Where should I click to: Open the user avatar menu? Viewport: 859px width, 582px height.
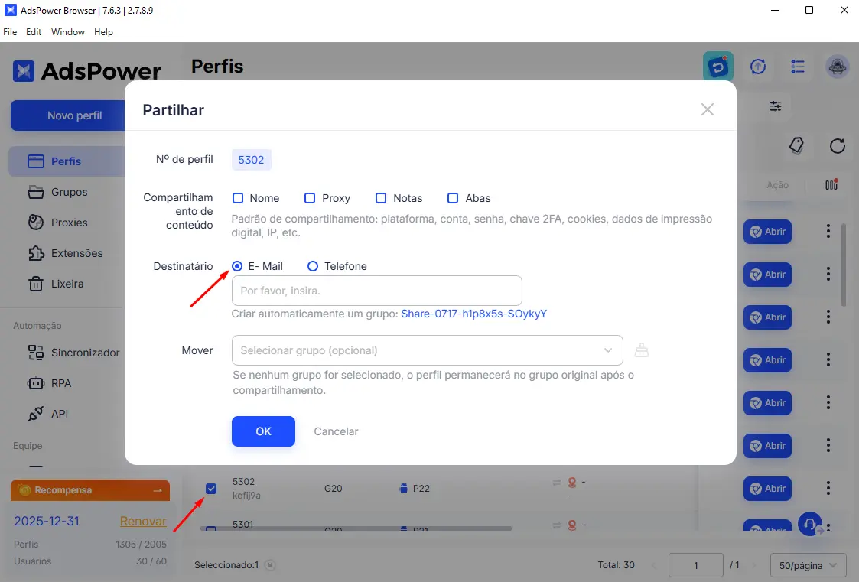click(837, 67)
